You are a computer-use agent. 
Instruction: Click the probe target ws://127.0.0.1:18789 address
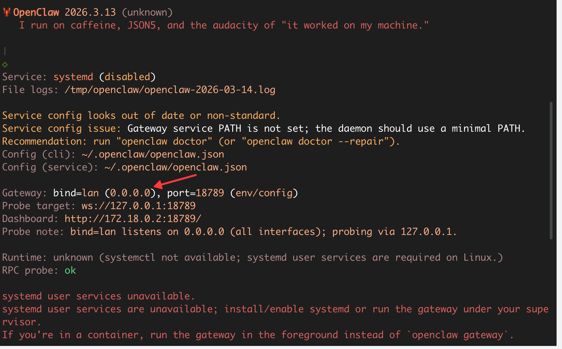[139, 206]
